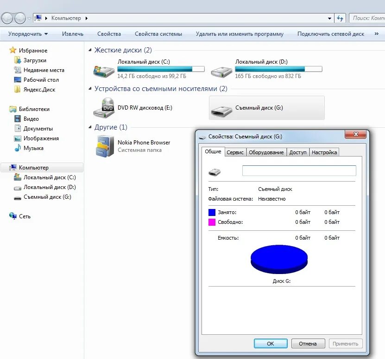
Task: Click the Downloads folder icon in sidebar
Action: (x=18, y=60)
